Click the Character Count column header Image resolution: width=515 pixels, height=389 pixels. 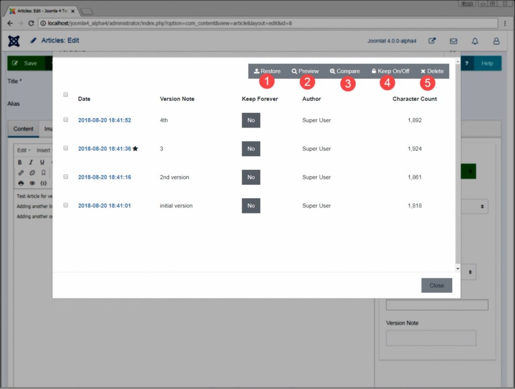pyautogui.click(x=414, y=99)
